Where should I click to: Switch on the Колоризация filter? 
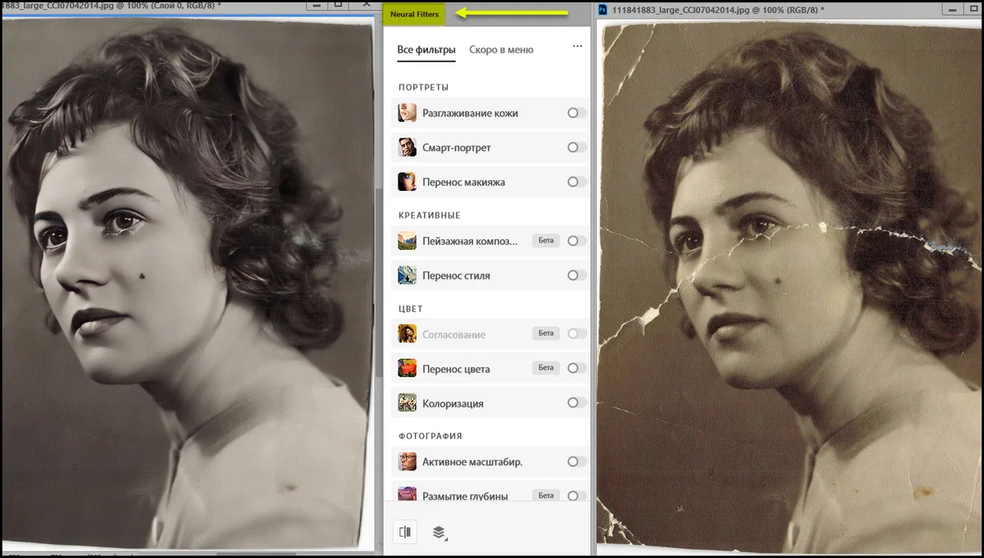click(576, 403)
